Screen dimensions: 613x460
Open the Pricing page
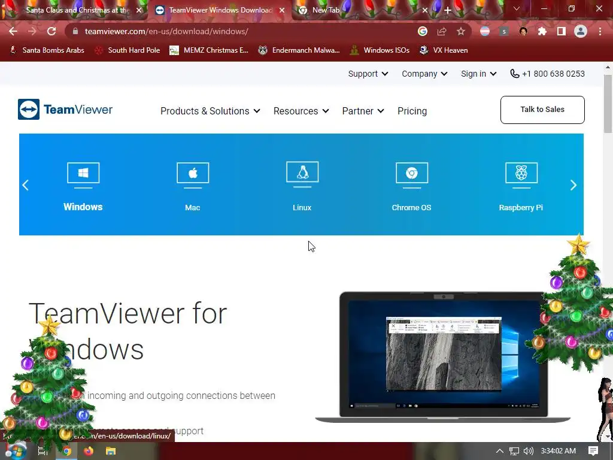412,111
